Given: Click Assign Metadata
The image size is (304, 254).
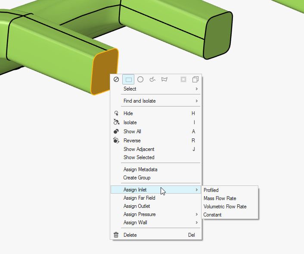Looking at the screenshot, I should point(140,169).
